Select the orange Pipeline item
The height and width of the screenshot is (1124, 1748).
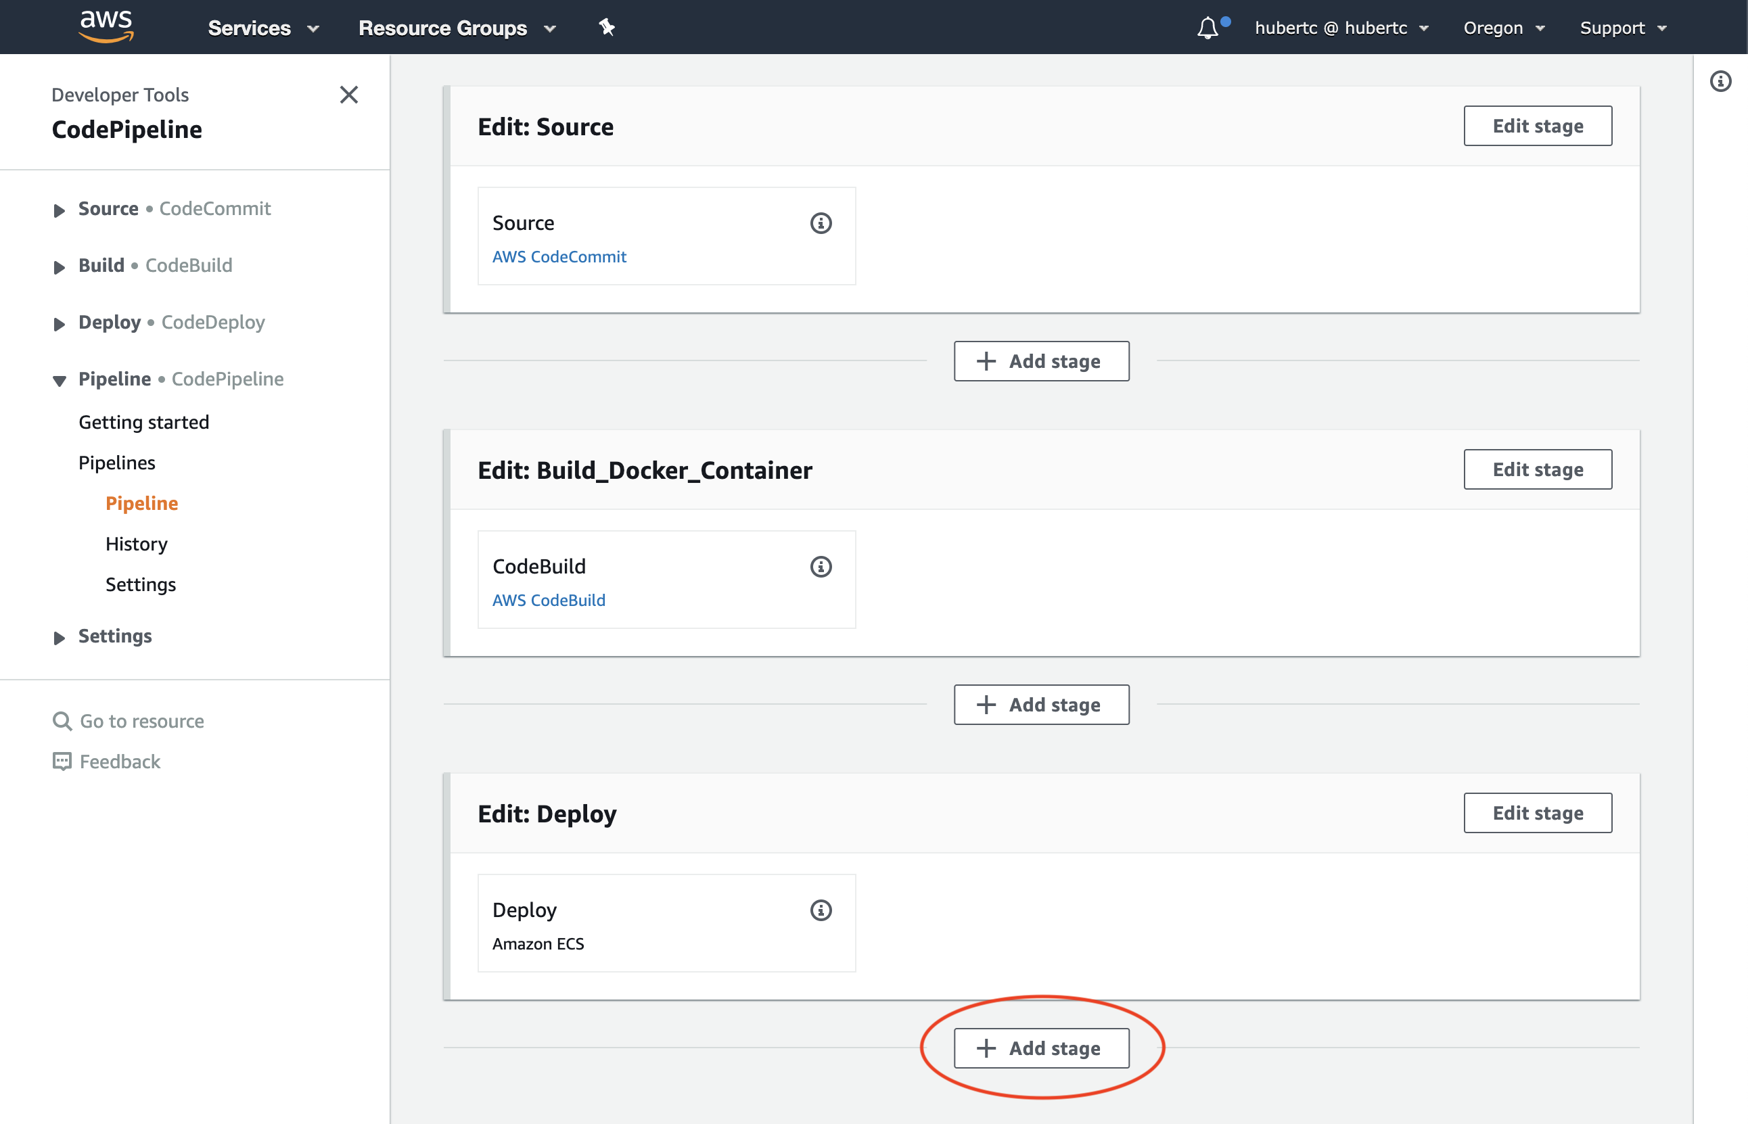coord(141,504)
